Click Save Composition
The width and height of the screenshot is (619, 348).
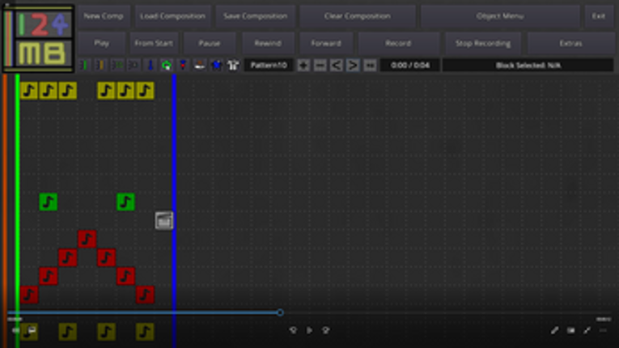point(255,16)
